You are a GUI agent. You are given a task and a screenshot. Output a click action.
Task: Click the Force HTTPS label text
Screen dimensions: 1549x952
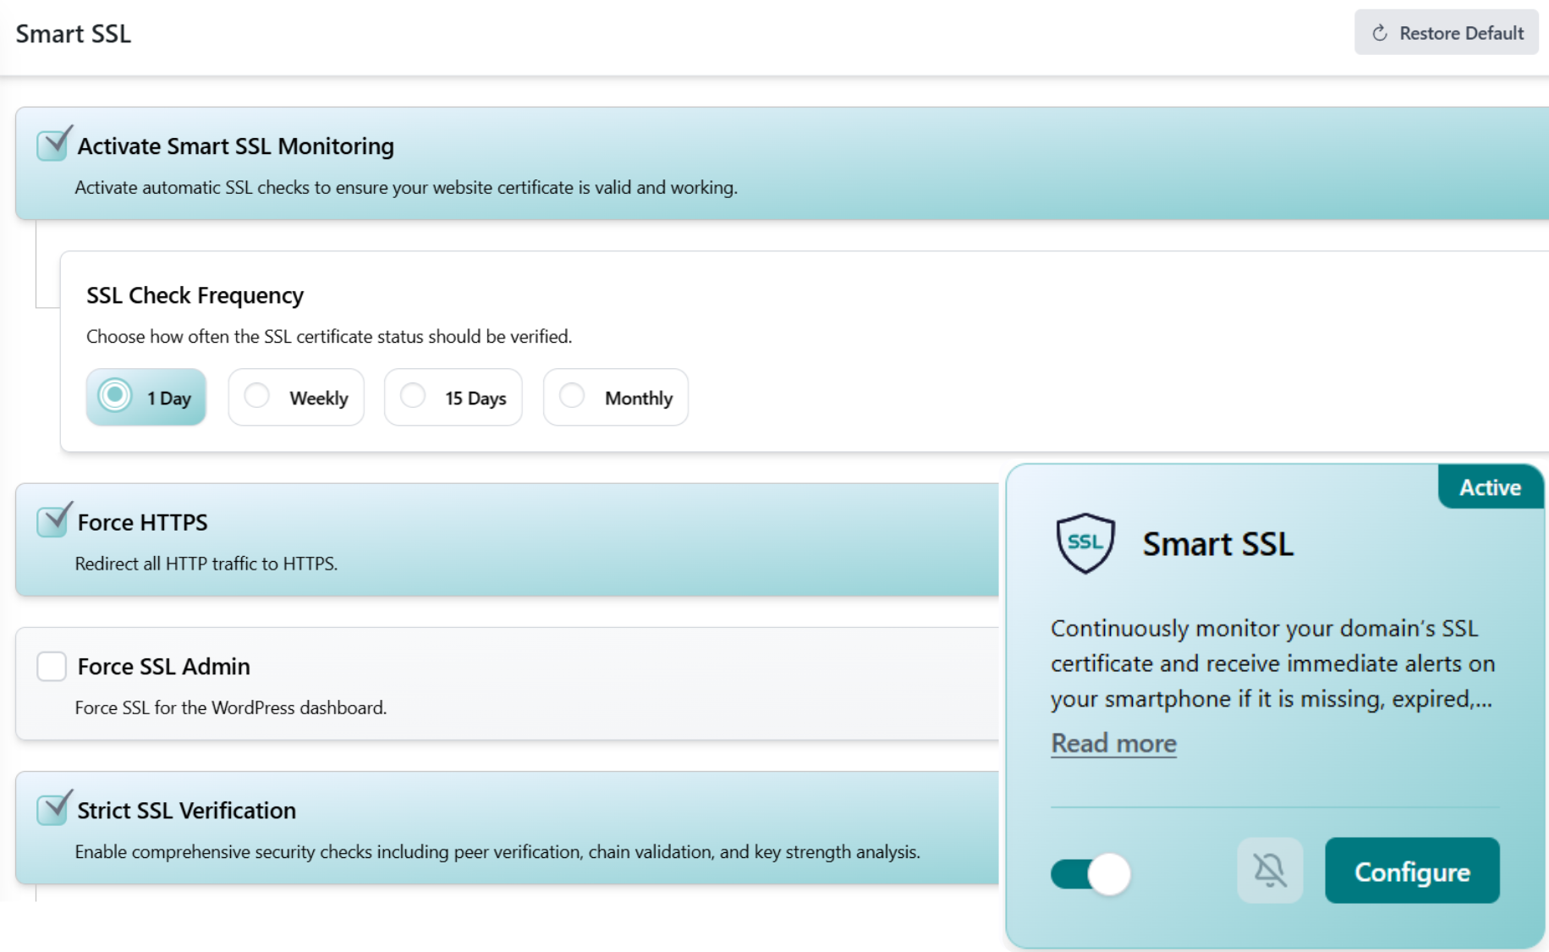point(142,522)
